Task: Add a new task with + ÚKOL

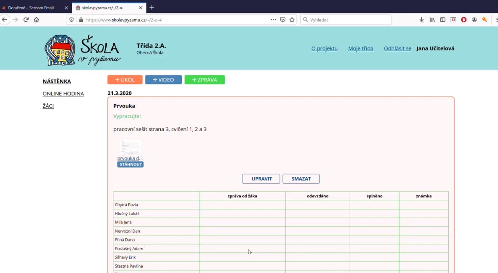Action: pyautogui.click(x=125, y=80)
